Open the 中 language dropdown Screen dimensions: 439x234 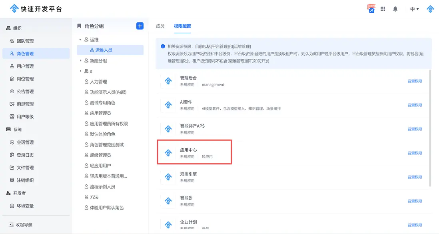[413, 8]
